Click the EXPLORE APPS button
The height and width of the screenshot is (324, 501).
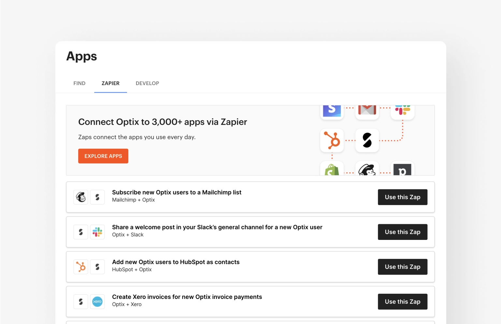click(x=103, y=156)
